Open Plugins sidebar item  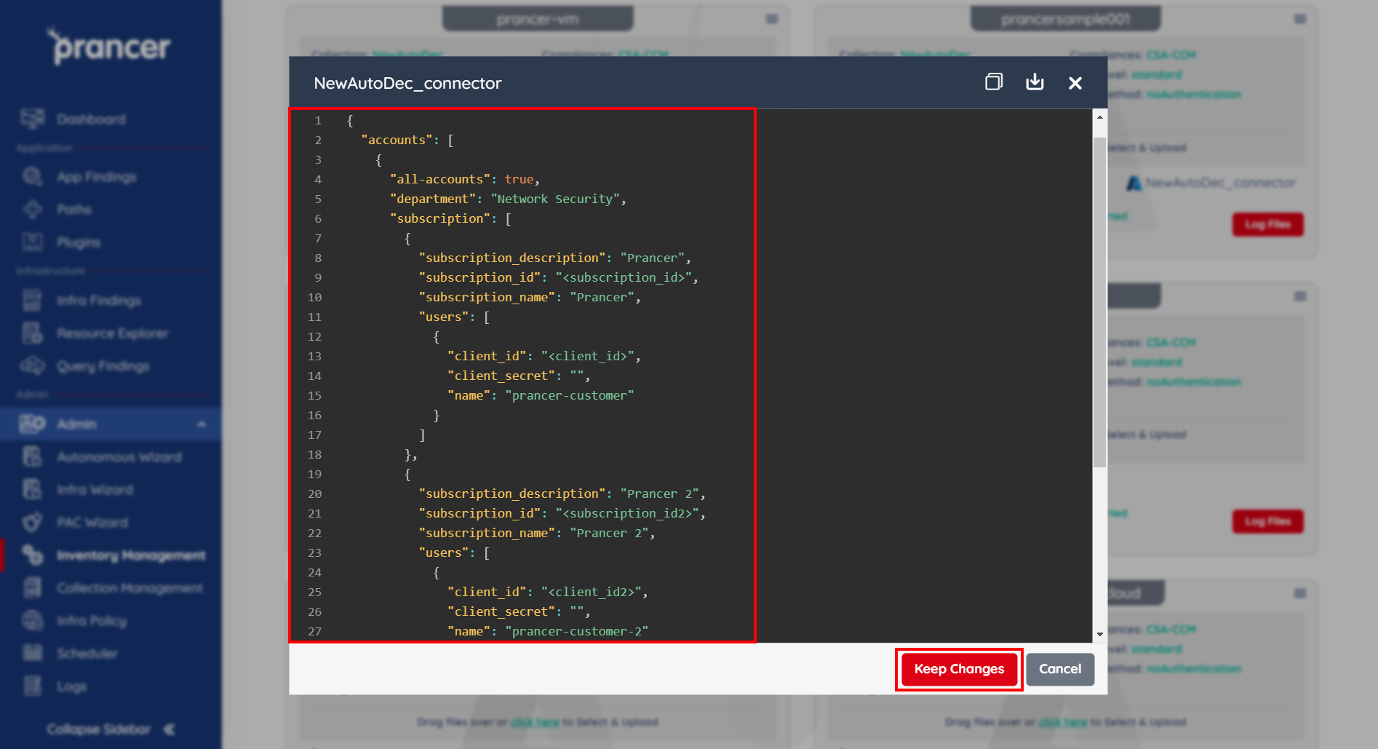click(x=79, y=242)
